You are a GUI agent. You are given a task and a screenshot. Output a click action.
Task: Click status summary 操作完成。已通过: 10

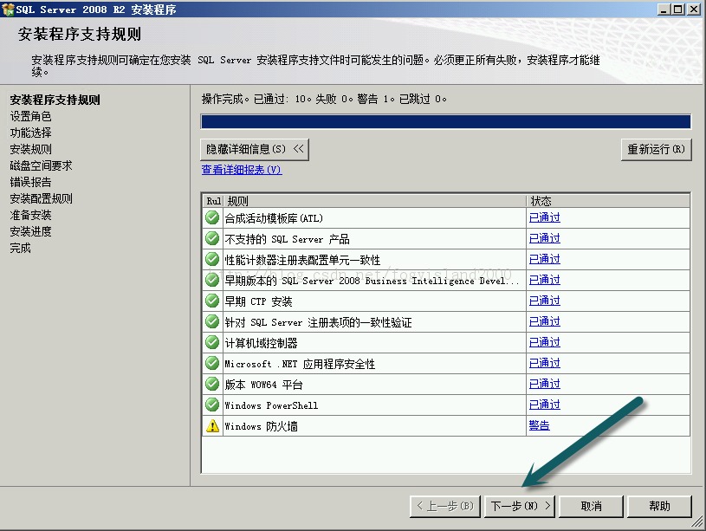click(x=255, y=99)
